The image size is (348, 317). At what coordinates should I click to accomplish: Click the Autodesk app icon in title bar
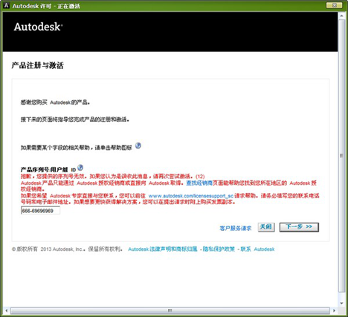coord(6,5)
